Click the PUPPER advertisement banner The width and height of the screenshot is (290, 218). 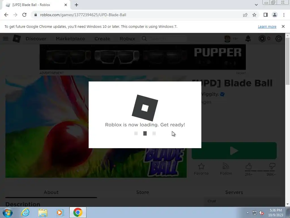143,57
